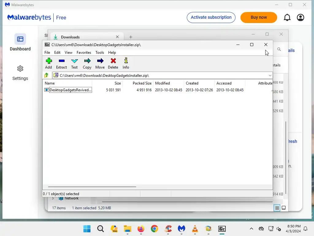Launch Firefox from taskbar
The width and height of the screenshot is (314, 236).
tap(141, 229)
